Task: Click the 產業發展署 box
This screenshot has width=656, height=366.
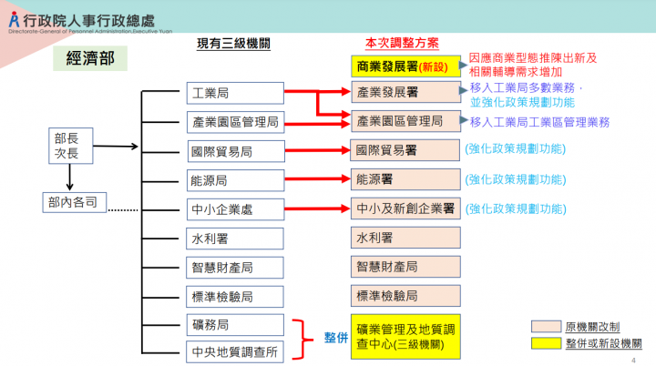Action: 405,92
